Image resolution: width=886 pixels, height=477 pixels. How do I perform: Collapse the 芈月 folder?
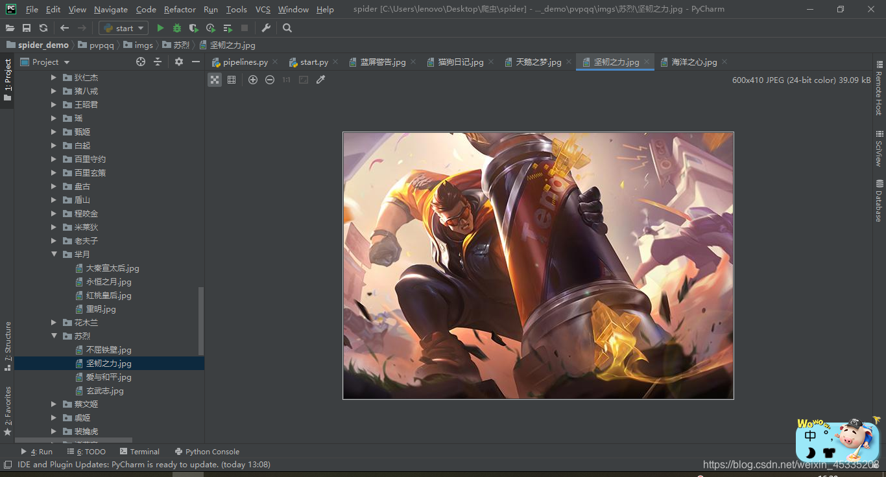coord(54,255)
